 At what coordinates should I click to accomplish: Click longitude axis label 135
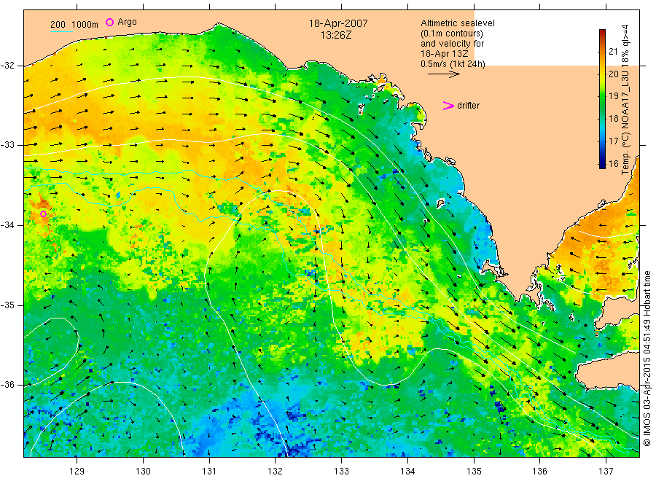coord(474,472)
